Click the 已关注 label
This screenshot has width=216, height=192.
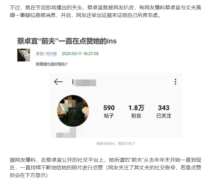[164, 116]
